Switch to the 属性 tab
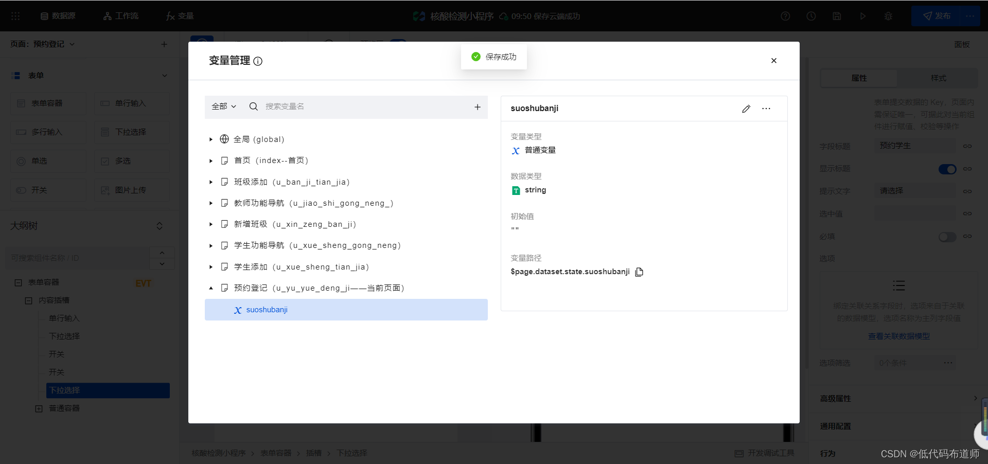The height and width of the screenshot is (464, 988). coord(859,78)
